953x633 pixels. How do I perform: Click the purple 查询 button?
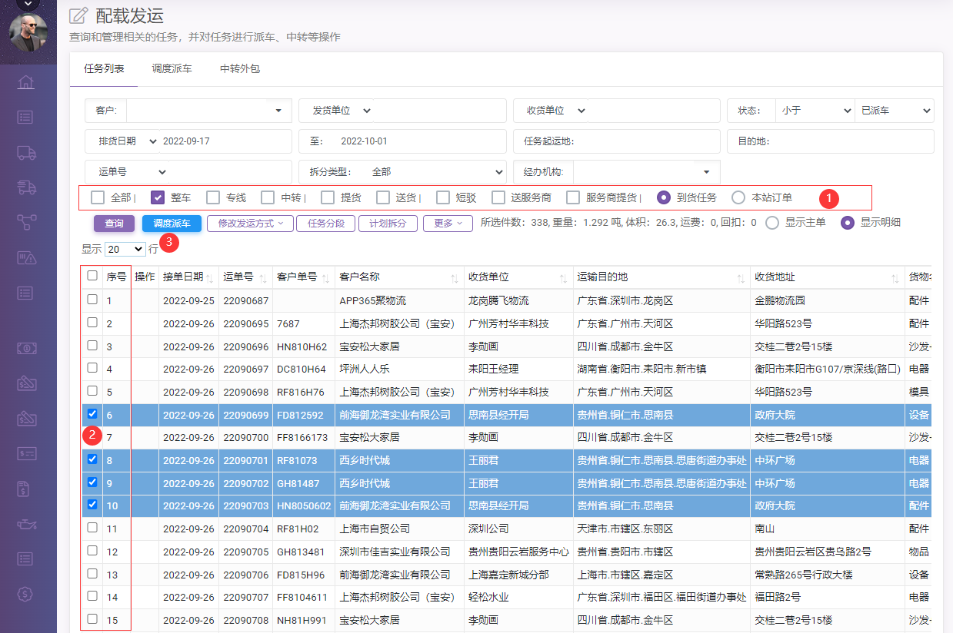(114, 224)
